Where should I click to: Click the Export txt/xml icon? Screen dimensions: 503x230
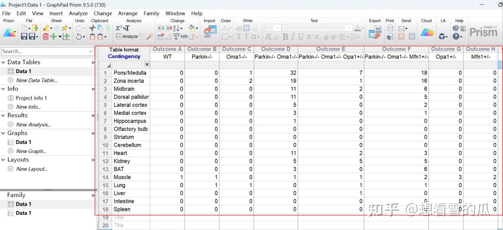[x=375, y=32]
